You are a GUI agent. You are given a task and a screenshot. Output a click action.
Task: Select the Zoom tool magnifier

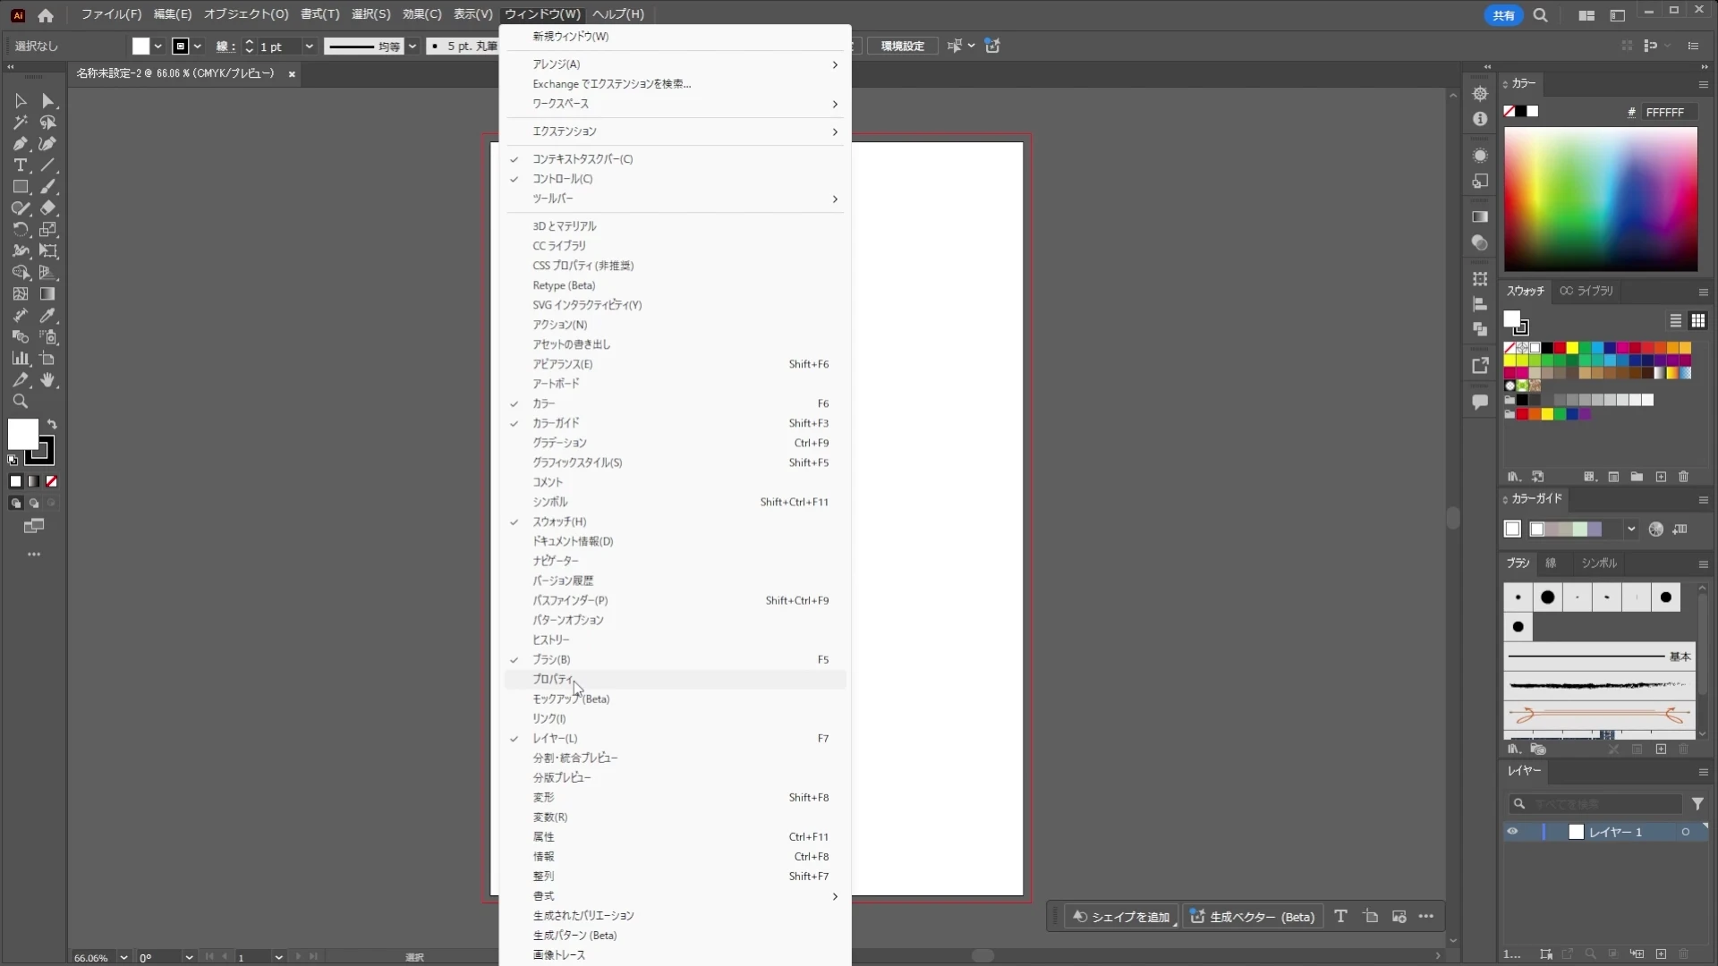[x=20, y=402]
